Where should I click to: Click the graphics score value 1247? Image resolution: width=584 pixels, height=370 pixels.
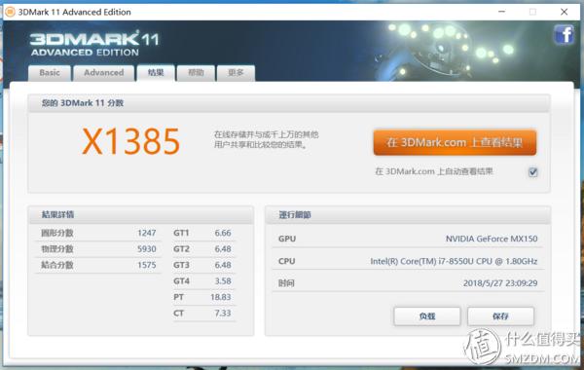(x=147, y=233)
